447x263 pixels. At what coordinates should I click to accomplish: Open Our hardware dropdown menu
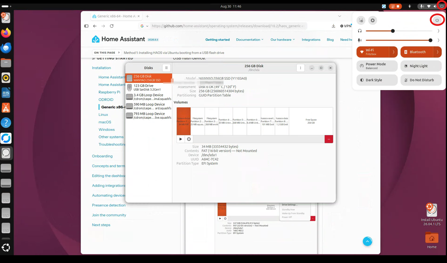click(x=283, y=40)
